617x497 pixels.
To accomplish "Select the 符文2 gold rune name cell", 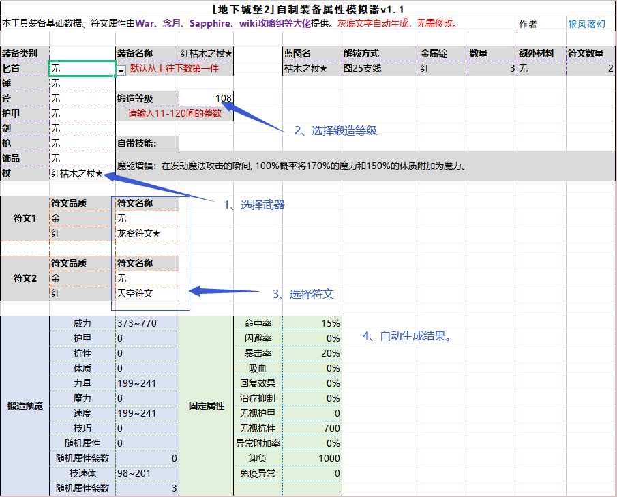I will pos(147,278).
